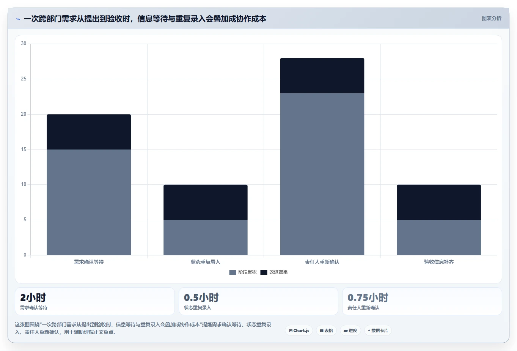The width and height of the screenshot is (517, 351).
Task: Click the grey 阶段累积 bar of 状态重复录入
Action: (x=206, y=238)
